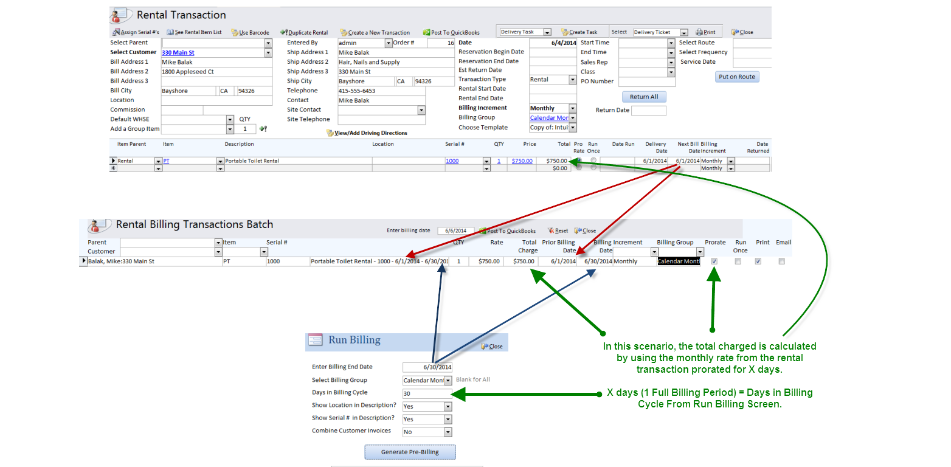Viewport: 951px width, 467px height.
Task: Click the Use Barcode icon
Action: 235,33
